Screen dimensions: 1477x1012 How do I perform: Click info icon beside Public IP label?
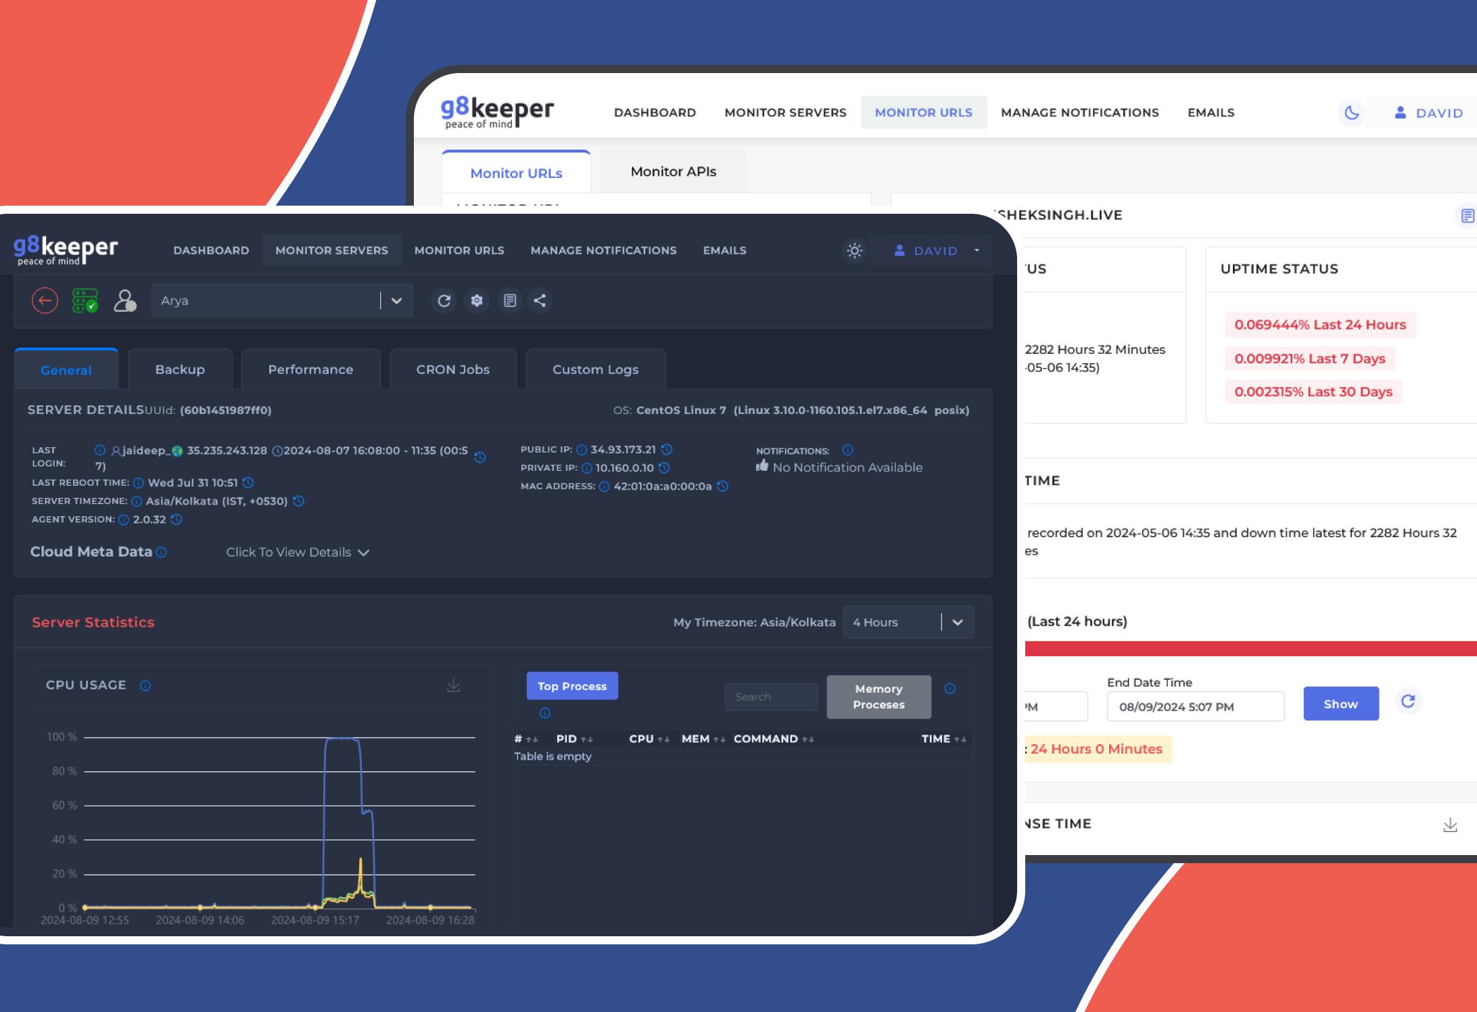[x=581, y=449]
